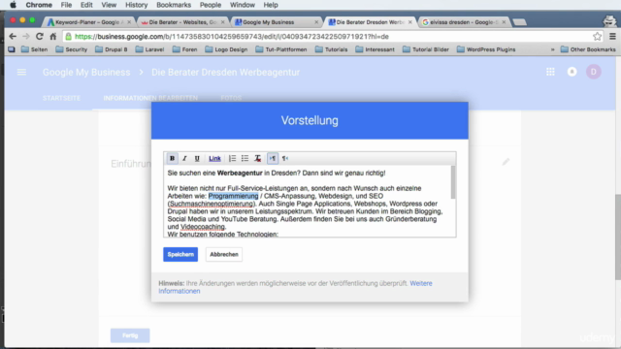Click the address bar URL
The image size is (621, 349).
(232, 37)
